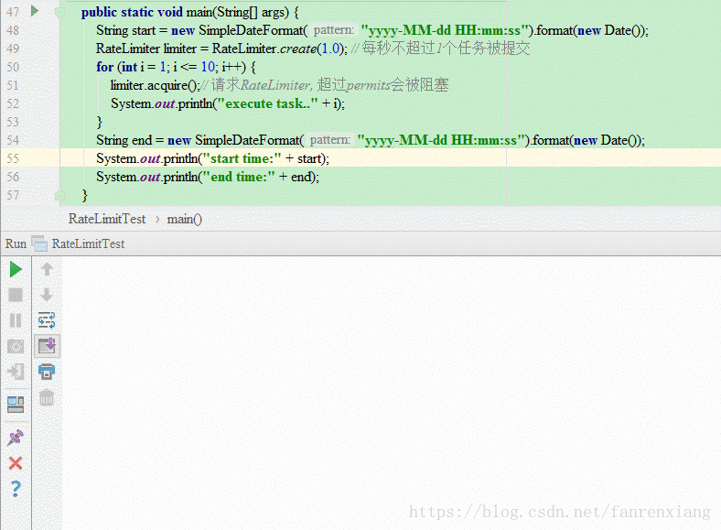
Task: Click pattern hint on line 54
Action: pyautogui.click(x=330, y=140)
